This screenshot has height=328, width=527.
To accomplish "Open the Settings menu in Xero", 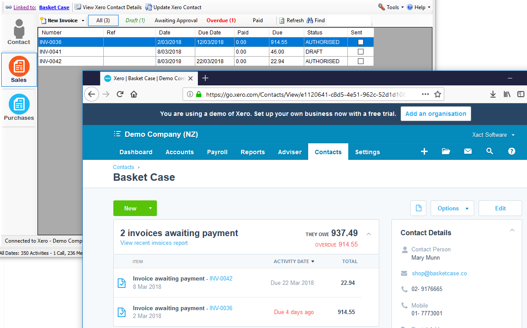I will click(367, 152).
